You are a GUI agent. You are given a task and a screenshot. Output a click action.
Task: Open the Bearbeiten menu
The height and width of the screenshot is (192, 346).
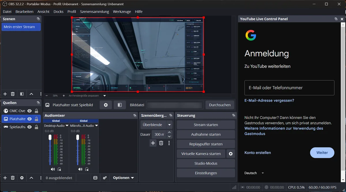coord(25,12)
